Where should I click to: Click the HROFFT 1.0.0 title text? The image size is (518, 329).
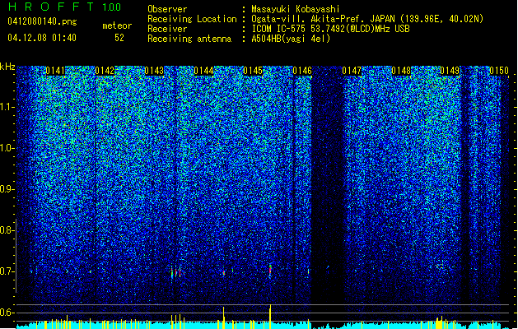click(x=64, y=7)
